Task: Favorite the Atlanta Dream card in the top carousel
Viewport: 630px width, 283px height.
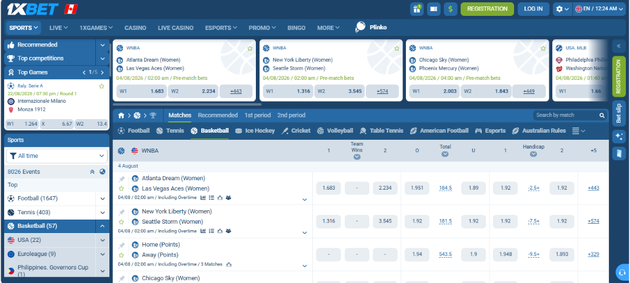Action: 250,49
